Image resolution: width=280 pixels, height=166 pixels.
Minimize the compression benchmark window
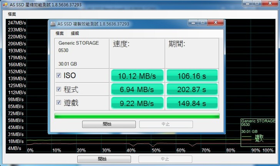point(248,3)
